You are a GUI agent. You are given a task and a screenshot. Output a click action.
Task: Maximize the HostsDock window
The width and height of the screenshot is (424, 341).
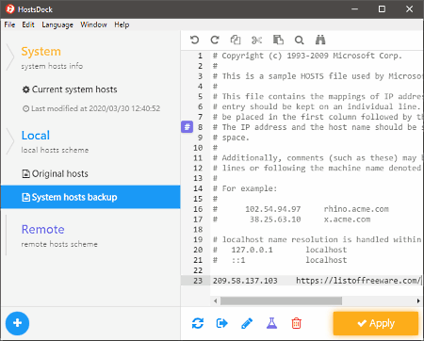click(x=382, y=9)
